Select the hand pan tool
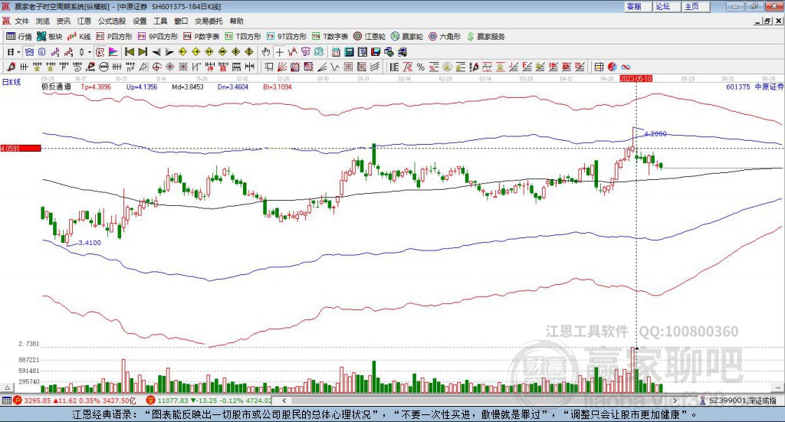This screenshot has width=785, height=422. point(266,52)
